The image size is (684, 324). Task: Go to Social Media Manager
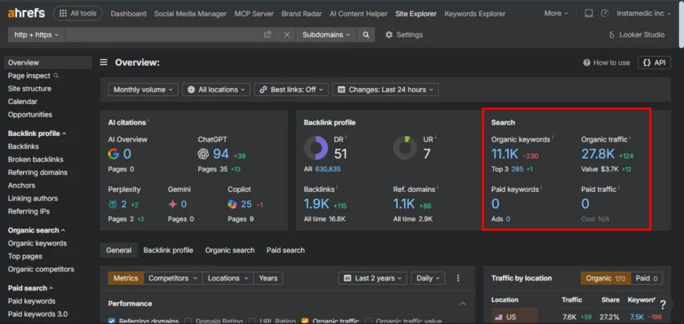(190, 13)
